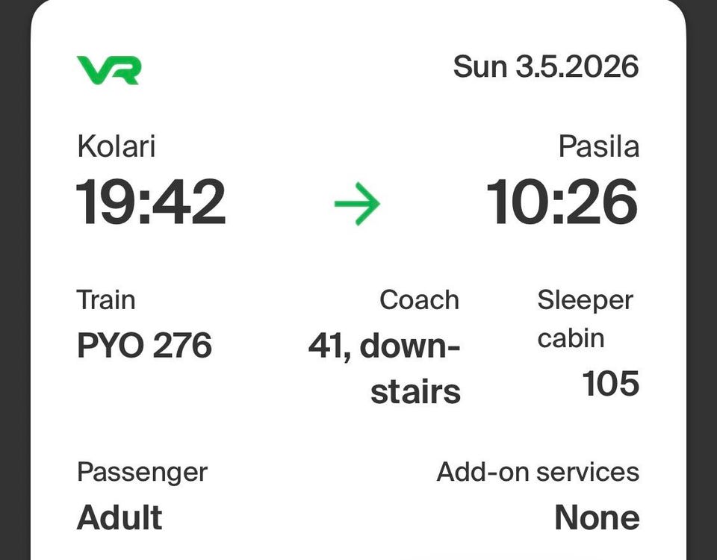717x560 pixels.
Task: Click coach number 41
Action: tap(326, 346)
